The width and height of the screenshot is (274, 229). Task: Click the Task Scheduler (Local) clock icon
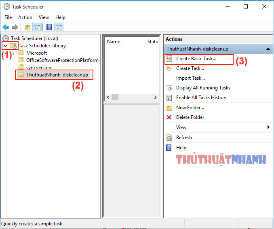[x=6, y=38]
